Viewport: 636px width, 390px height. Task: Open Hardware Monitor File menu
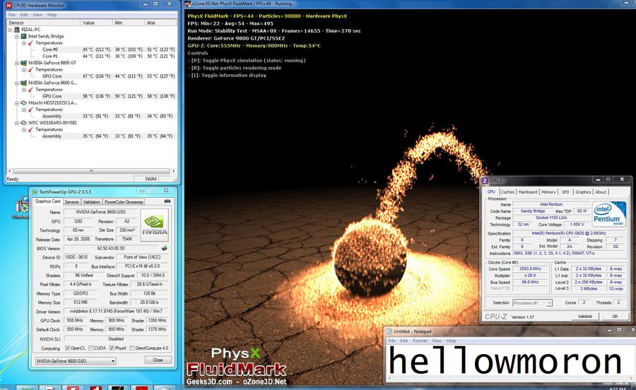point(12,15)
